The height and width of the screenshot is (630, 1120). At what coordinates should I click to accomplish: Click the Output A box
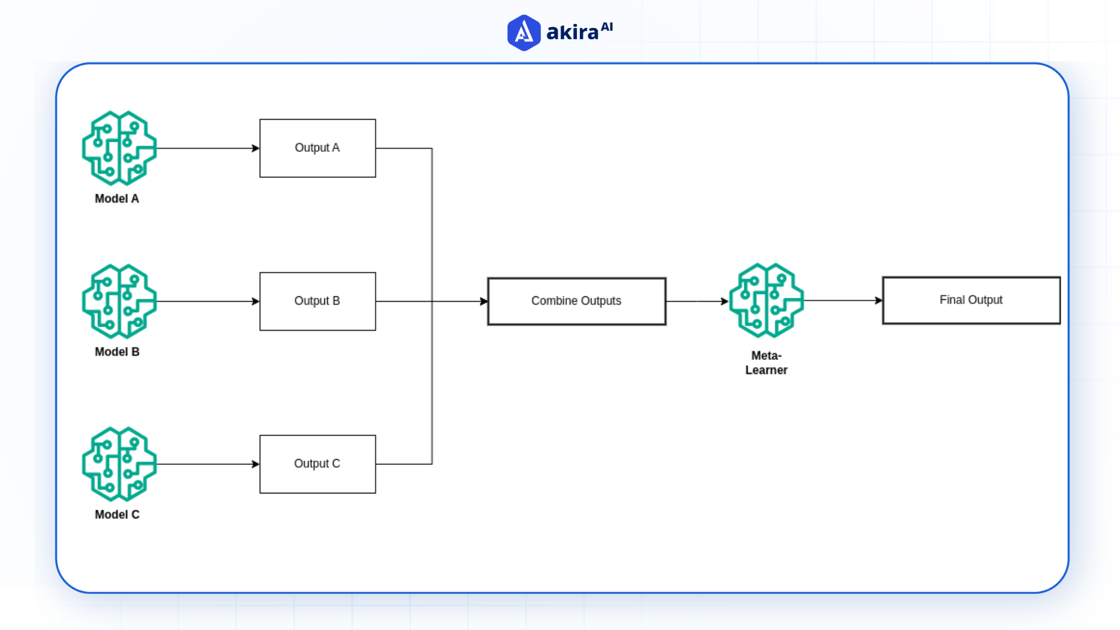317,148
